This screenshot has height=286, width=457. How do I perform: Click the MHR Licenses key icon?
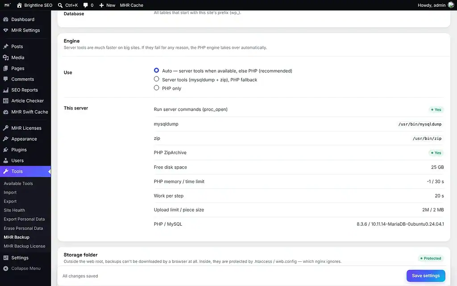click(5, 128)
